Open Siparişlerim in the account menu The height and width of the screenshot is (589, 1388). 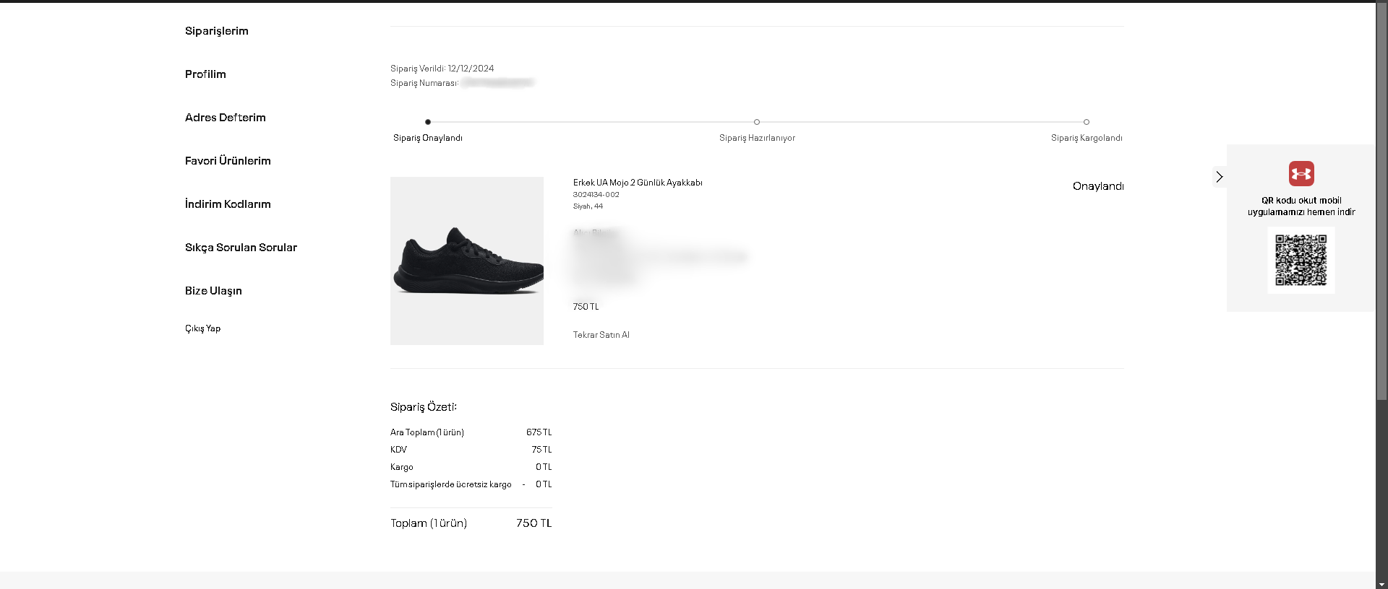coord(216,31)
